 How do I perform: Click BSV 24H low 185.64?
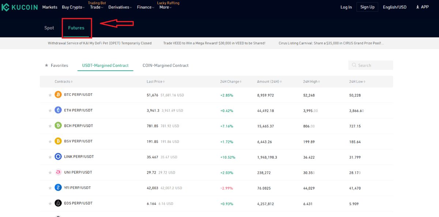point(355,142)
